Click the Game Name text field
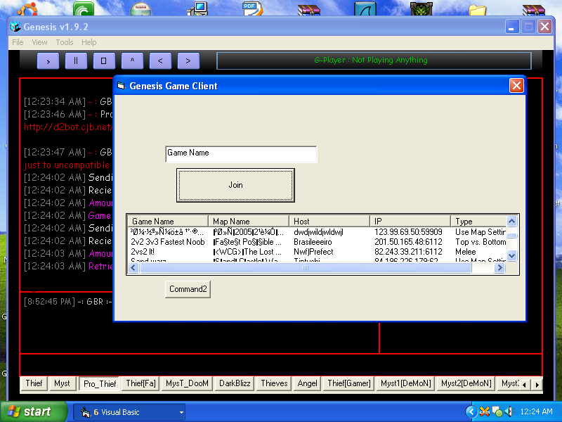Viewport: 562px width, 422px height. pos(241,153)
